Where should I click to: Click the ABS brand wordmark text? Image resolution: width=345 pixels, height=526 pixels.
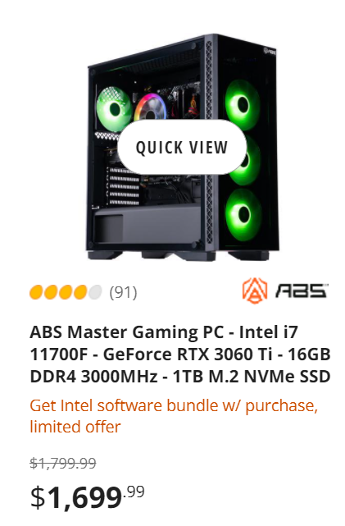point(302,290)
